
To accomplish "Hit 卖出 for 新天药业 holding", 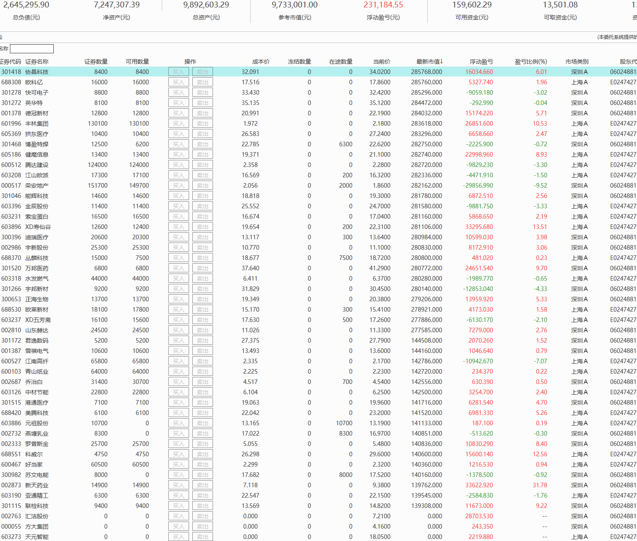I will tap(202, 485).
